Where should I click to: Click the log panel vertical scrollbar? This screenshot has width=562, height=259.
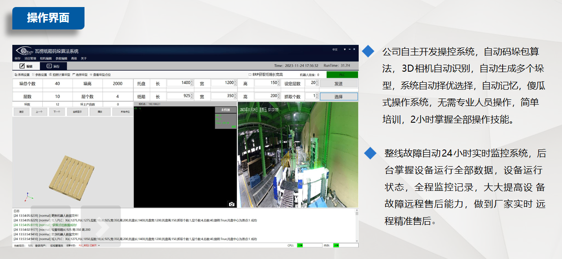356,224
